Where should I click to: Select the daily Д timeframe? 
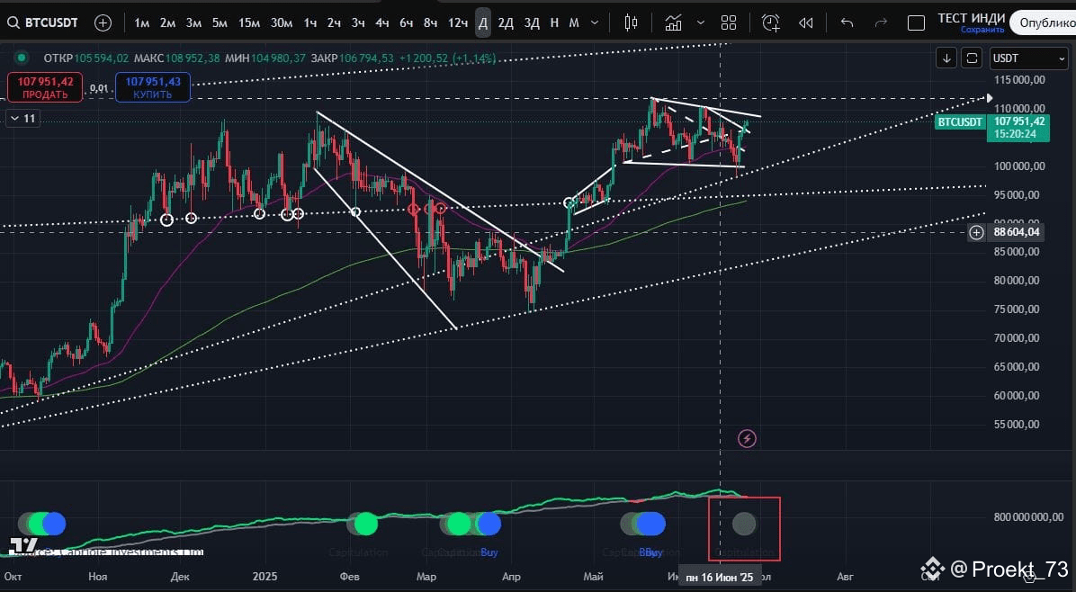483,23
